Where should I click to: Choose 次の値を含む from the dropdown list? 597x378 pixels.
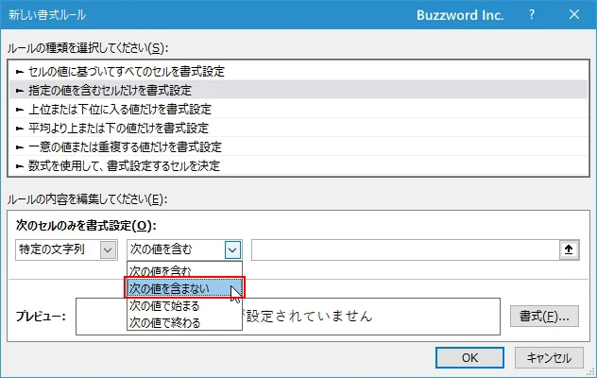184,271
